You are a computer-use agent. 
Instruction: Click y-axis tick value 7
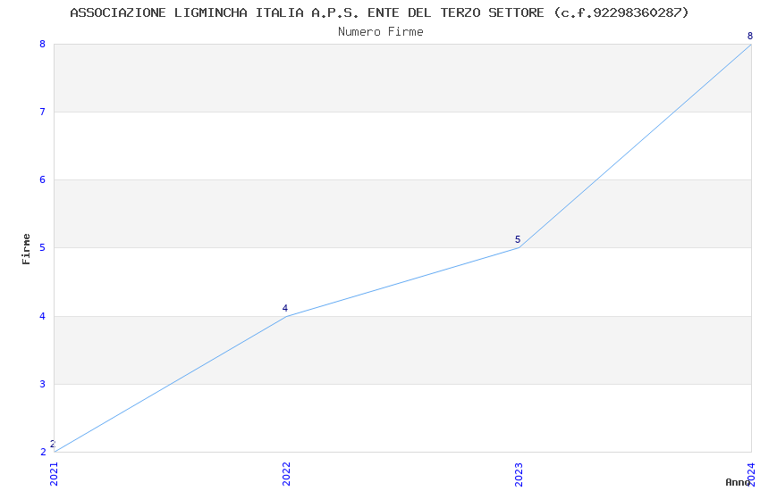coord(43,112)
